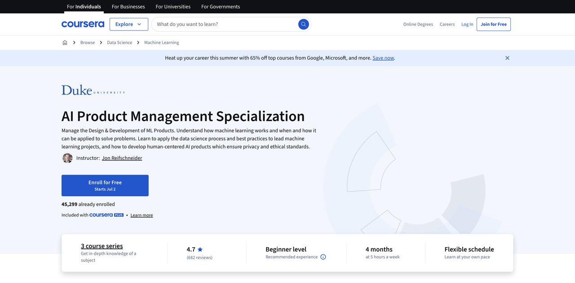Switch to For Universities tab

[x=173, y=7]
